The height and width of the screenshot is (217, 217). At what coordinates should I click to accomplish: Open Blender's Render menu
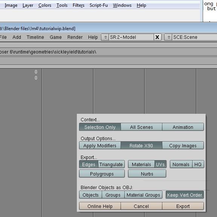(75, 37)
